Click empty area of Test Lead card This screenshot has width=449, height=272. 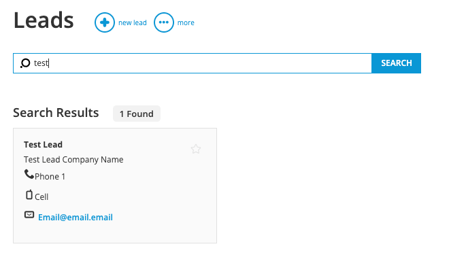(x=161, y=194)
